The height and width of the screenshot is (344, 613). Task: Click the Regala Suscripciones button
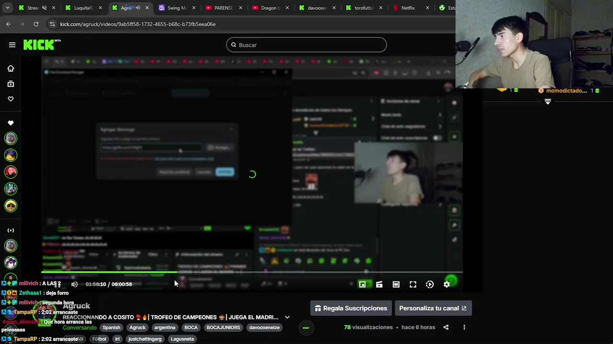(351, 308)
